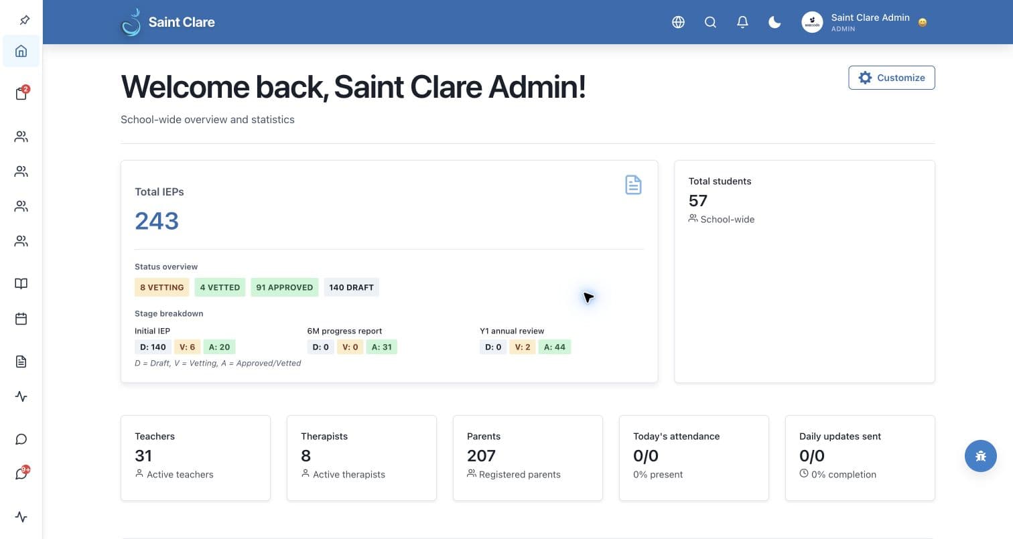Open notifications with the bell icon

(x=742, y=22)
